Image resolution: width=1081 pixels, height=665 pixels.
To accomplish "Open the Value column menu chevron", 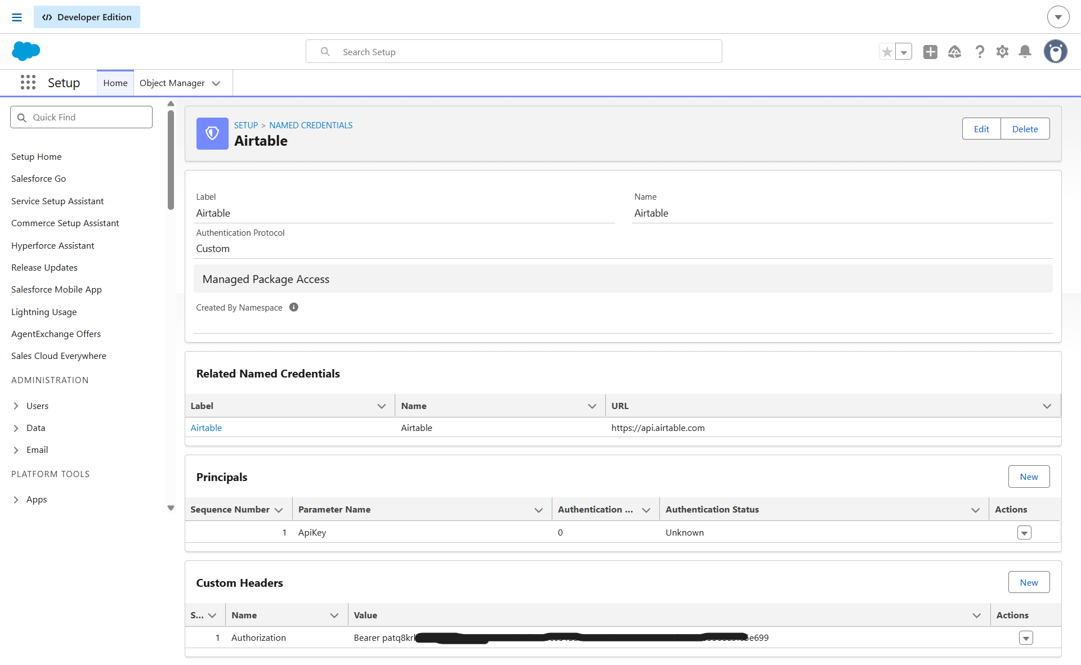I will [977, 615].
